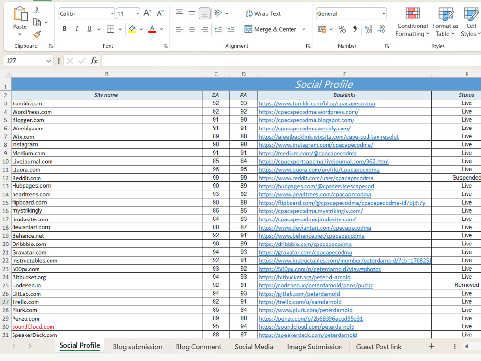Open the gitlab.com/peterdarnold link
Viewport: 481px width, 361px height.
tap(299, 294)
